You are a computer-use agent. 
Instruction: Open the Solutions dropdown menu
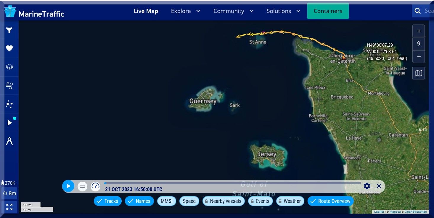click(283, 11)
